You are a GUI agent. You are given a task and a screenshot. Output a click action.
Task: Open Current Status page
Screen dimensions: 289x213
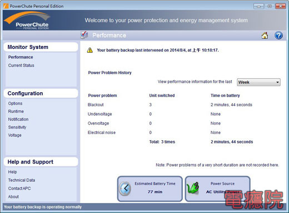point(21,65)
